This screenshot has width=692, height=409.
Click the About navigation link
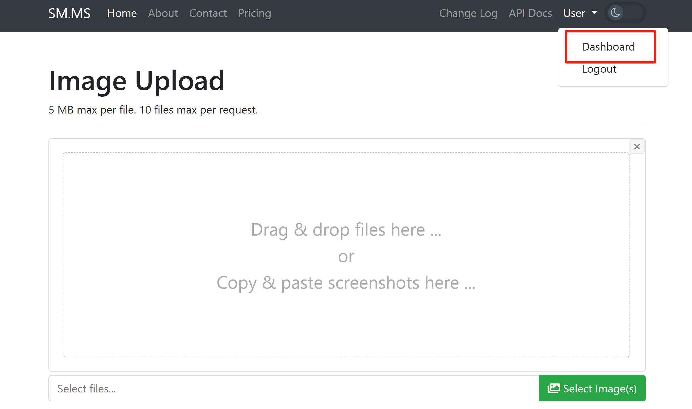pos(163,13)
